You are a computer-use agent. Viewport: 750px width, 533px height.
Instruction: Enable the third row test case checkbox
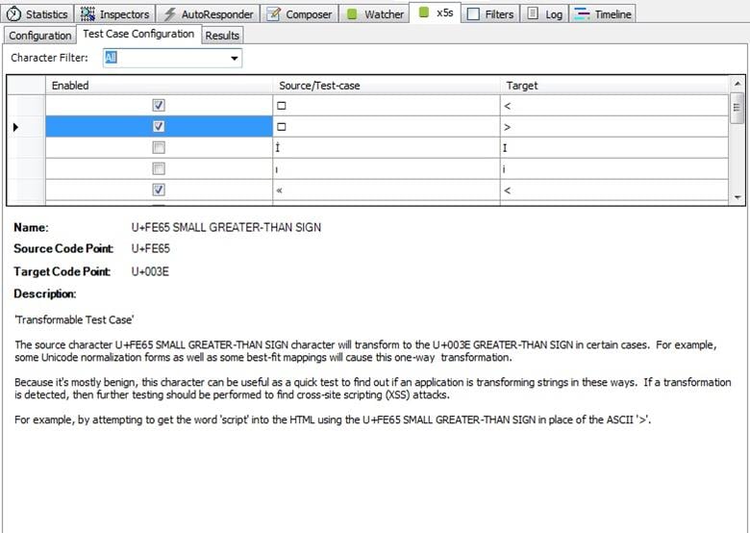coord(160,147)
